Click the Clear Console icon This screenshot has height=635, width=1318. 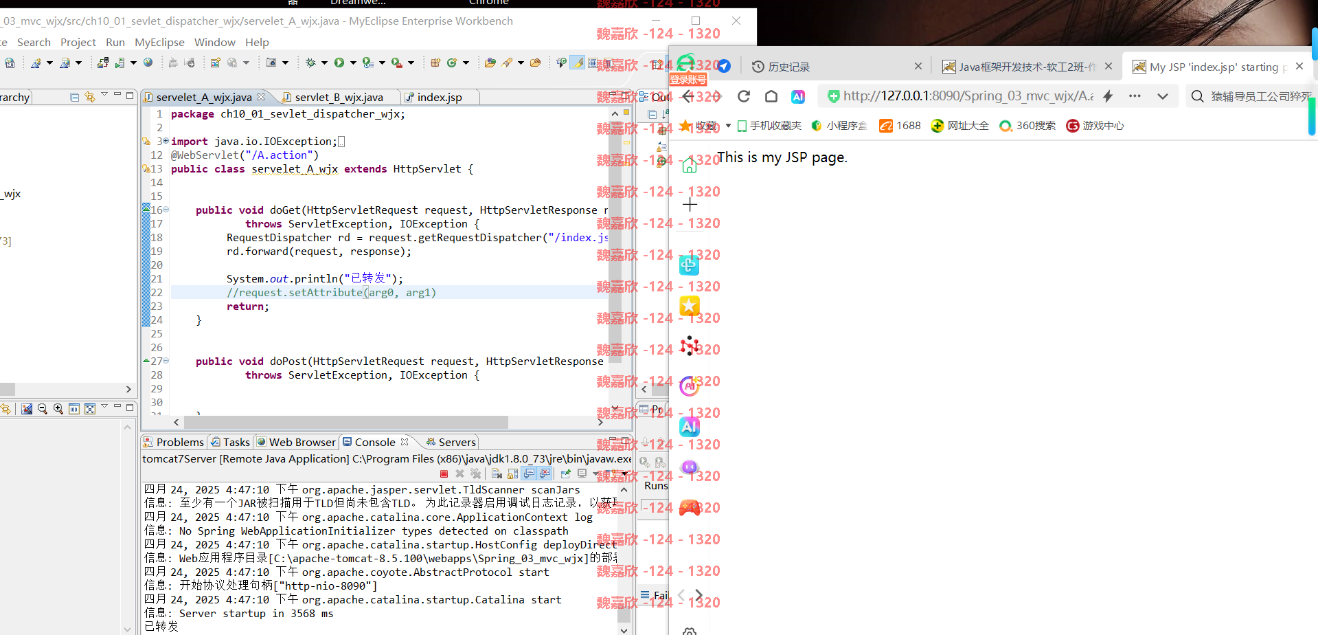click(x=497, y=474)
